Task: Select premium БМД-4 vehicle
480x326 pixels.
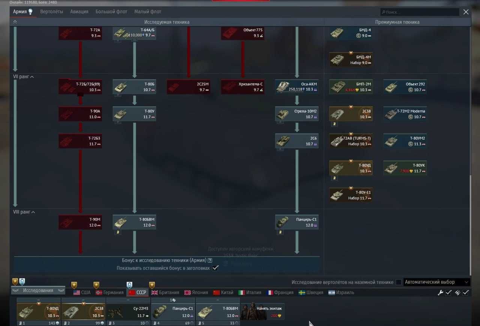Action: 351,33
